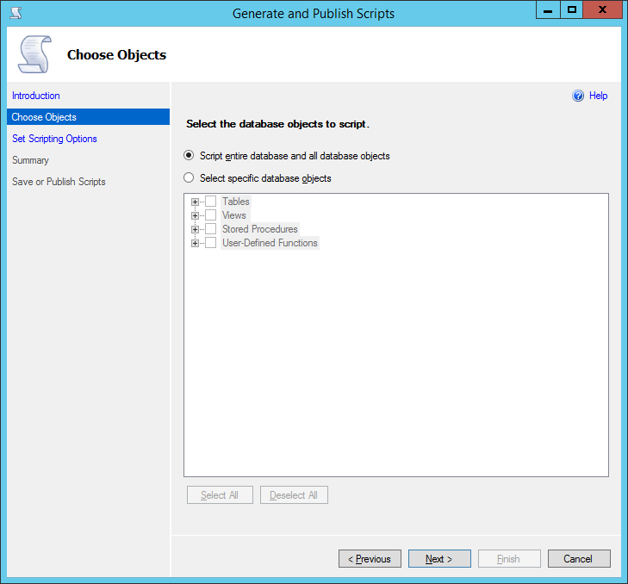This screenshot has height=584, width=628.
Task: Open the Set Scripting Options step
Action: pyautogui.click(x=54, y=139)
